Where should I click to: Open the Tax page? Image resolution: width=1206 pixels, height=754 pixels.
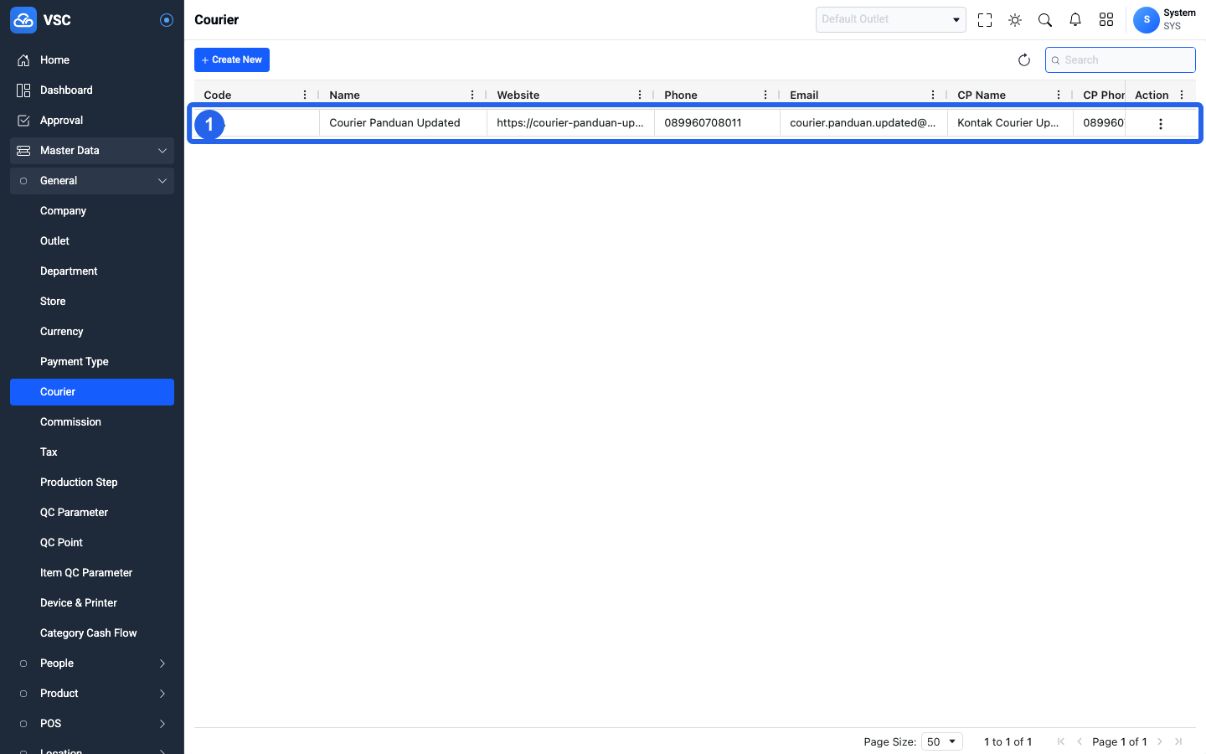coord(92,452)
